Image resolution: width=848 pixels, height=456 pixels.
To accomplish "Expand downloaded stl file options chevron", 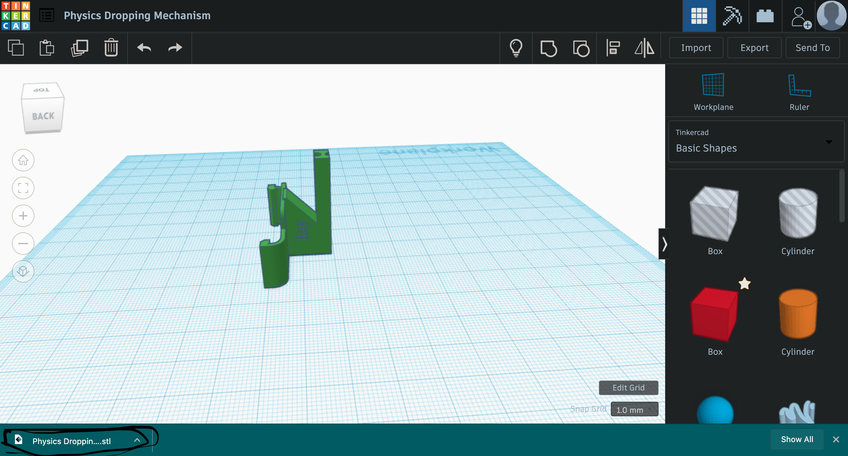I will (x=137, y=440).
